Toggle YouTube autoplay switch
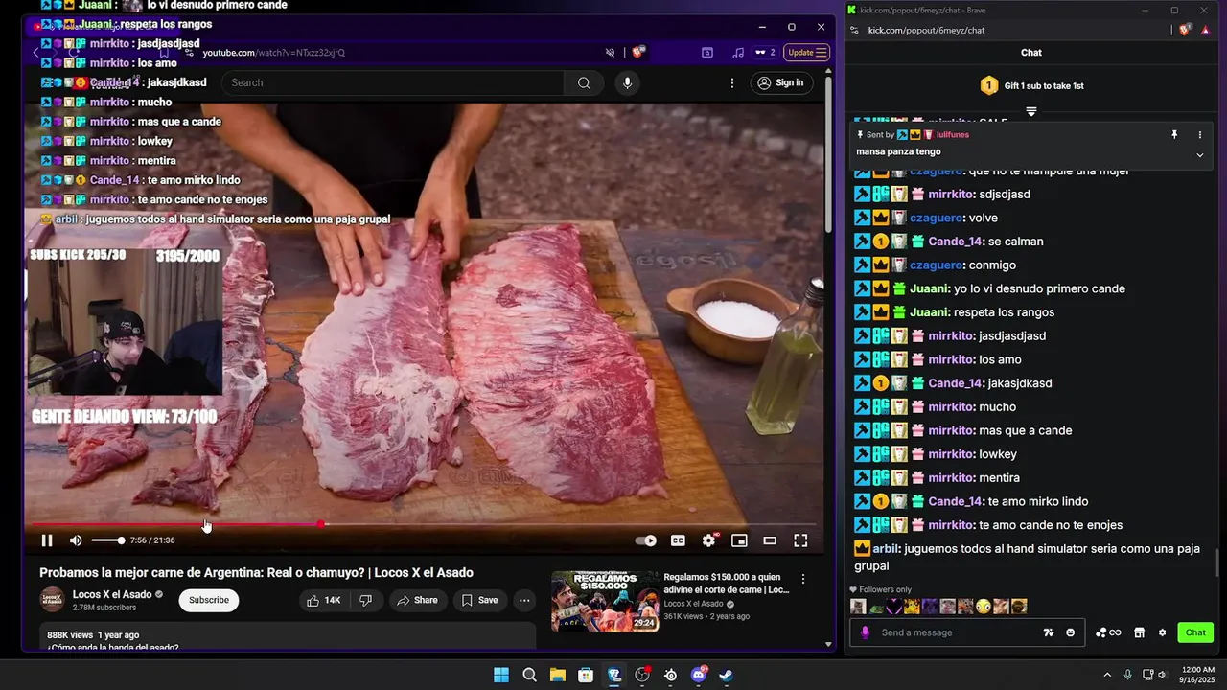Image resolution: width=1227 pixels, height=690 pixels. (x=645, y=540)
